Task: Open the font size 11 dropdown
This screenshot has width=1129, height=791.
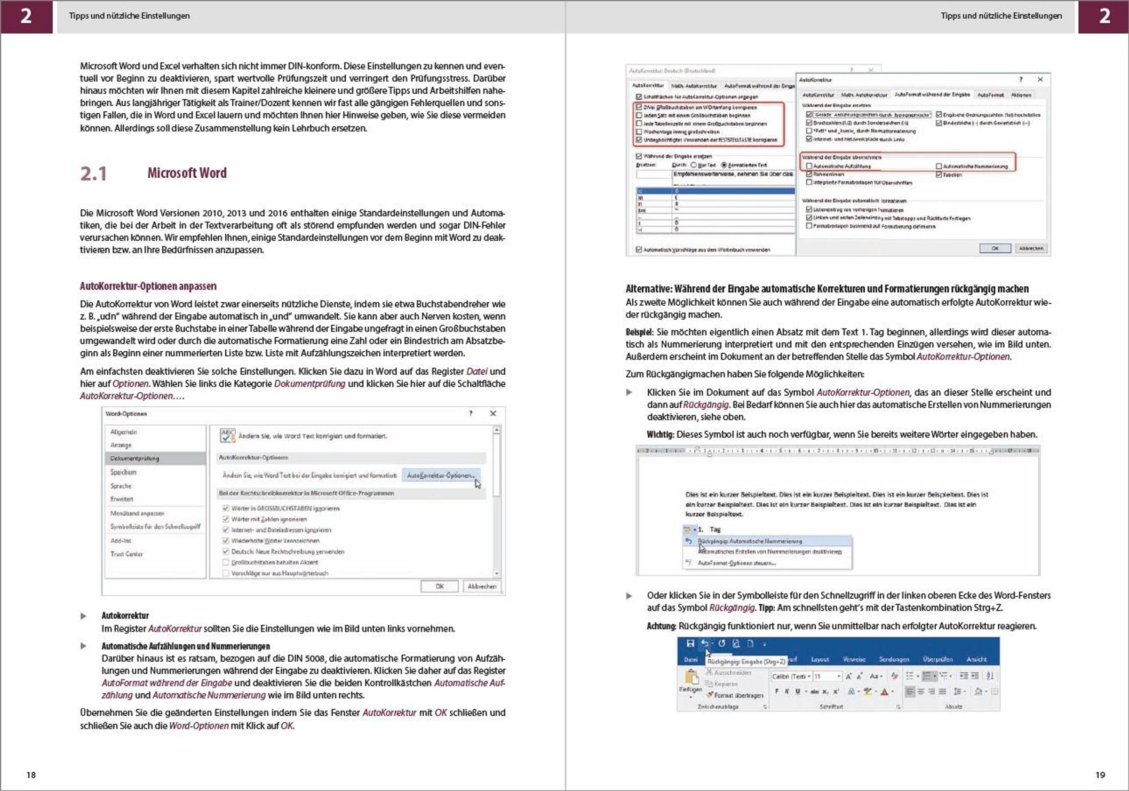Action: coord(839,676)
